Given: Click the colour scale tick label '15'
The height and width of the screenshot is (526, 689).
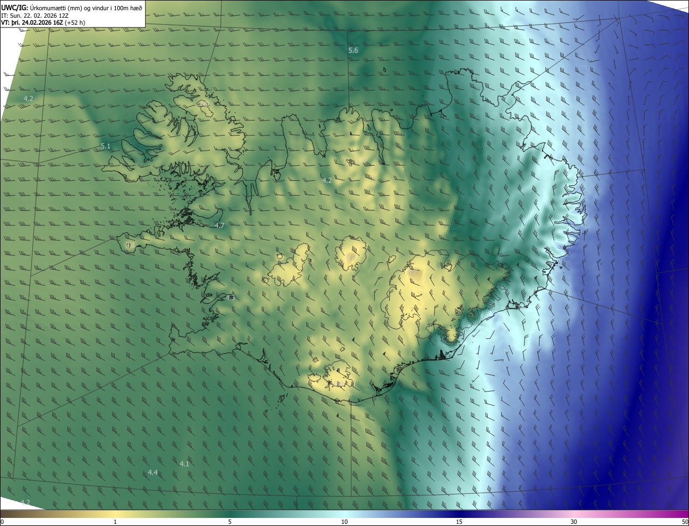Looking at the screenshot, I should point(459,522).
